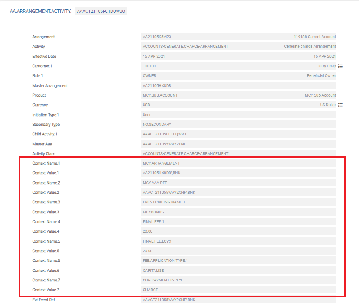Click the AA.ARRANGEMENT.ACTIVITY title text
The width and height of the screenshot is (359, 303).
point(40,12)
